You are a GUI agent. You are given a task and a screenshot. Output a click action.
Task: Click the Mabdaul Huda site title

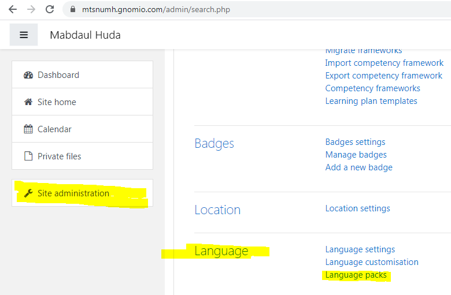click(85, 35)
